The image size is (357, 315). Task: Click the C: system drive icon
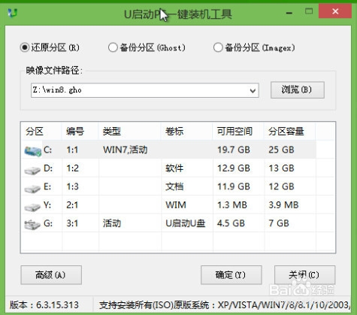tap(33, 151)
